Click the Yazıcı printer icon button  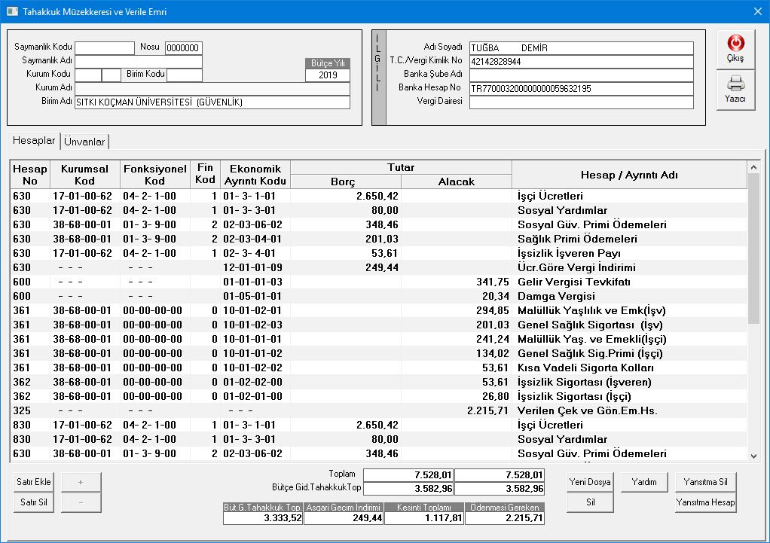tap(735, 90)
